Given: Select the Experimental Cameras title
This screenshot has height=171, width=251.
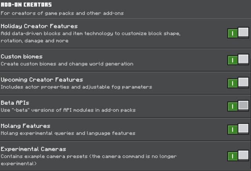Looking at the screenshot, I should coord(33,149).
